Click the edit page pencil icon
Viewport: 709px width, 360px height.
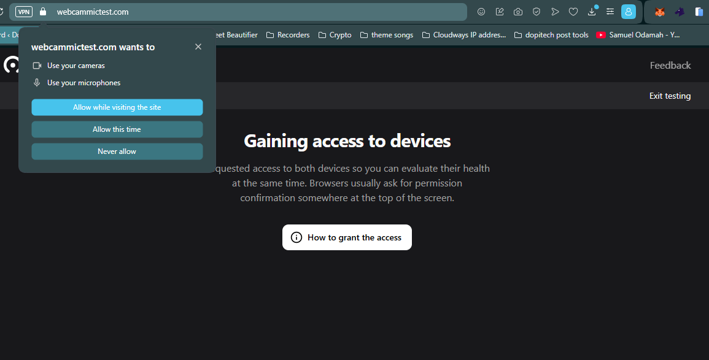500,12
